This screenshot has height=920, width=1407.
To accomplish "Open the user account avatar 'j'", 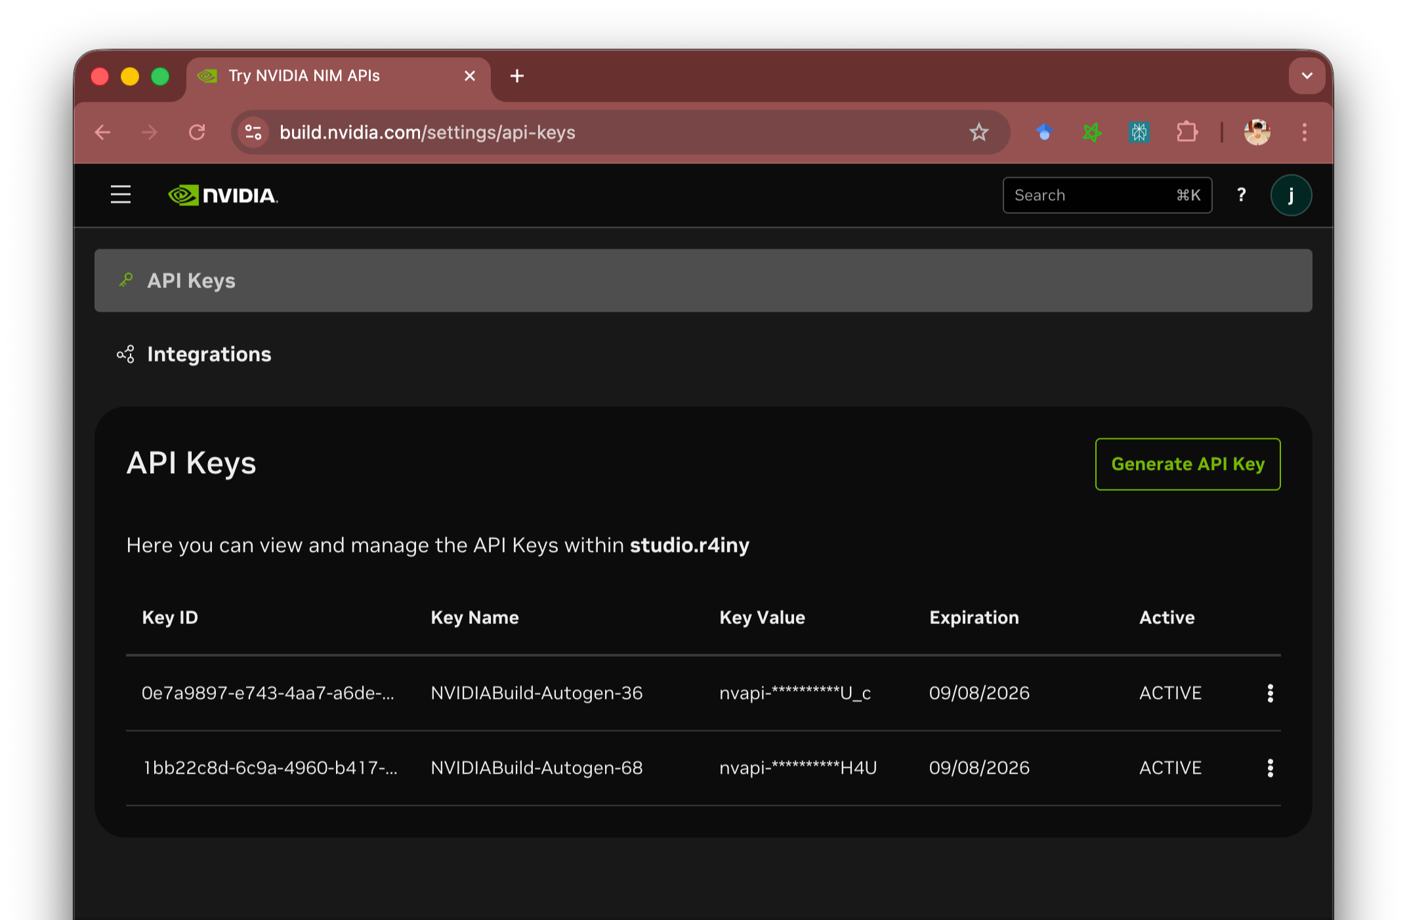I will tap(1291, 195).
